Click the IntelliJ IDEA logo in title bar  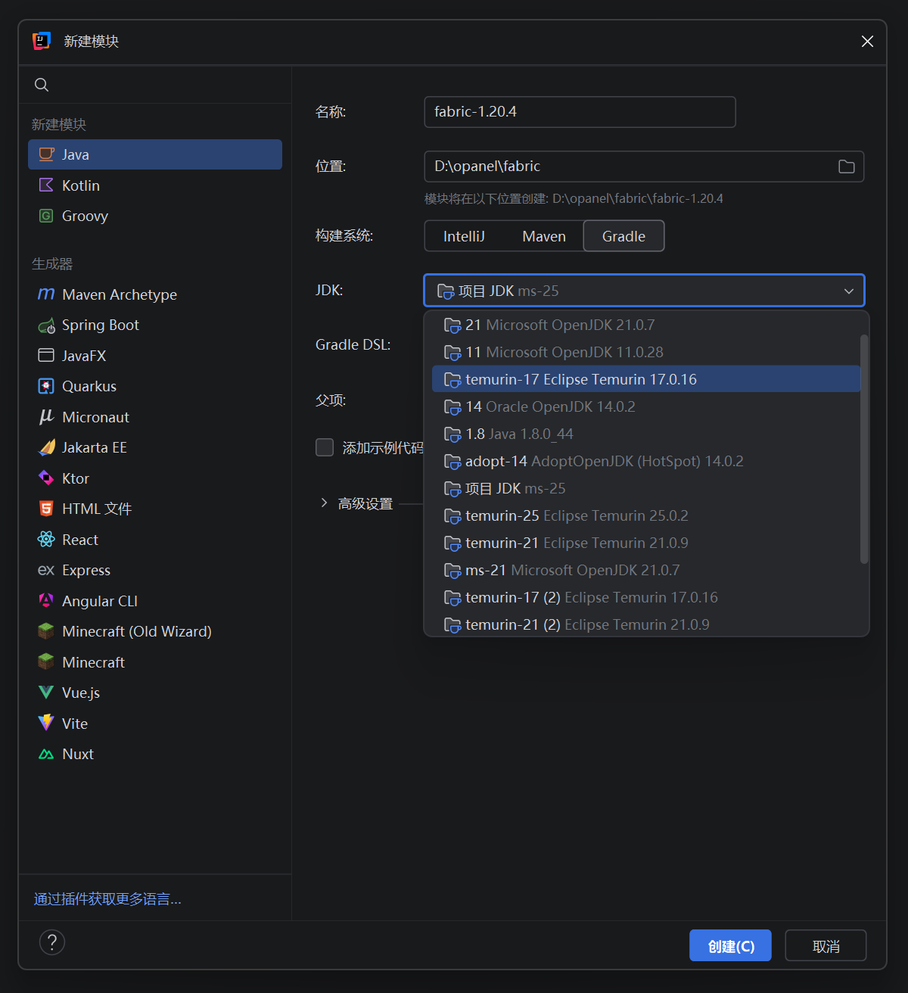point(42,41)
